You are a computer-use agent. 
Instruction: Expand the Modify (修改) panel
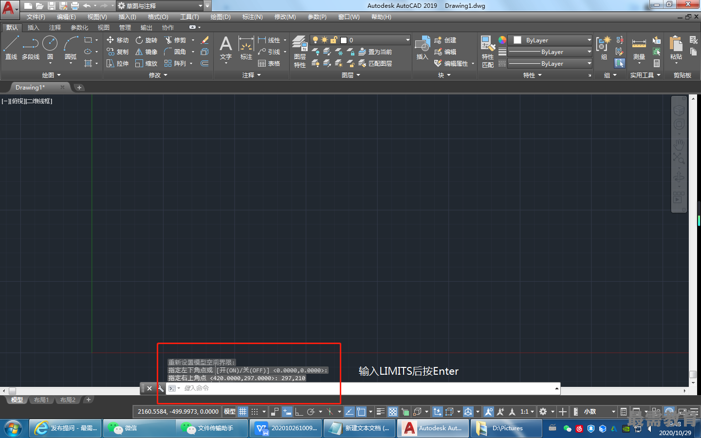coord(158,75)
